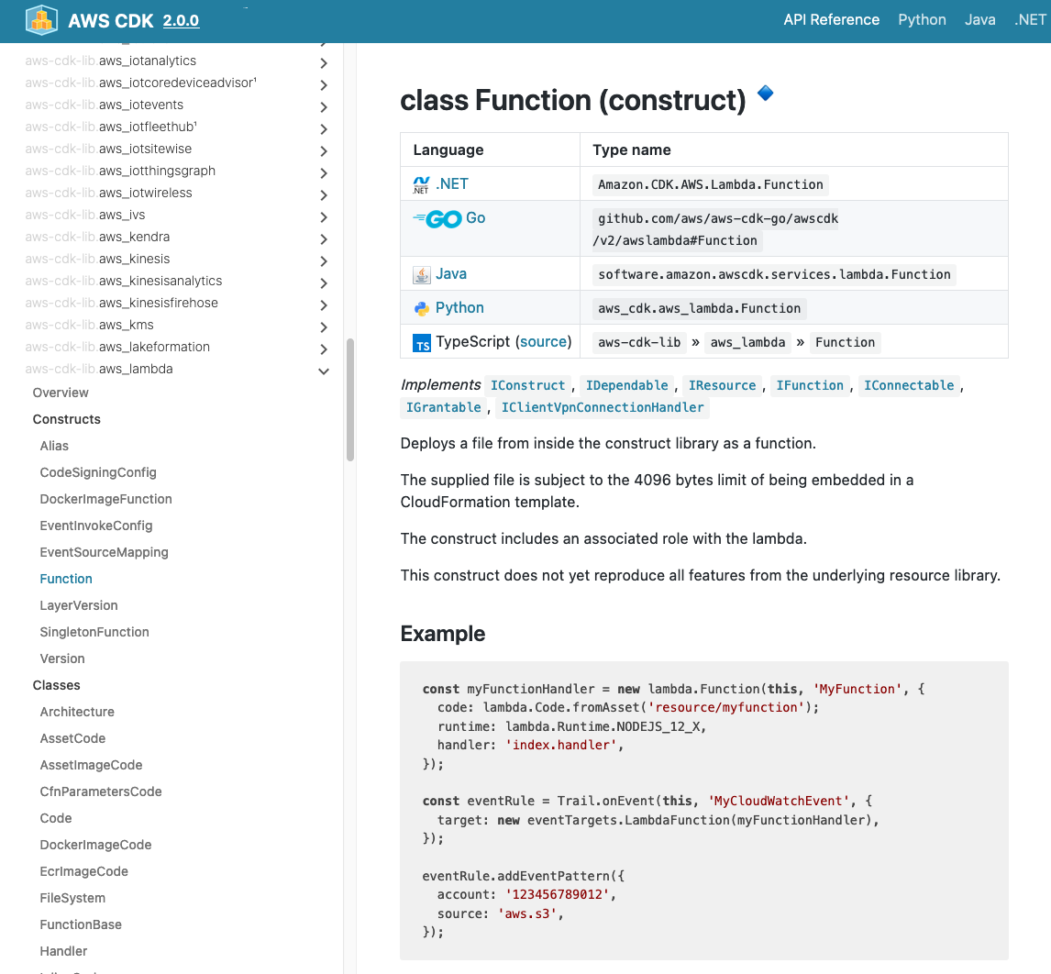Expand aws_kinesisfirehose chevron

coord(324,305)
